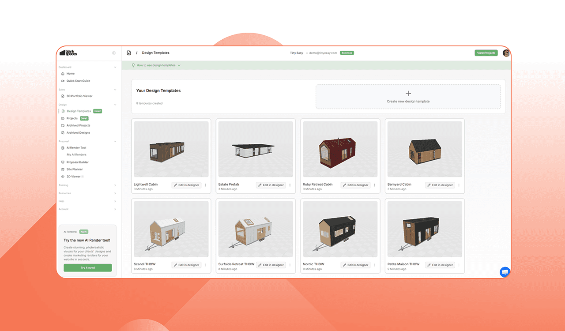Edit Ruby Retreat Cabin in designer
The height and width of the screenshot is (331, 565).
(x=356, y=185)
